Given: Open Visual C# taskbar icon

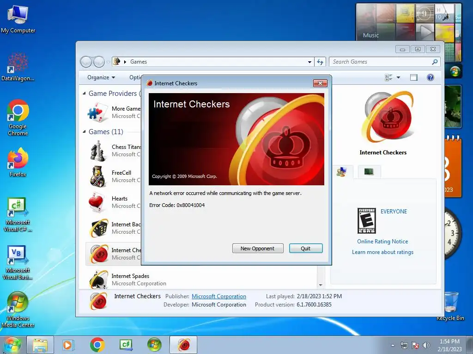Looking at the screenshot, I should (x=126, y=345).
